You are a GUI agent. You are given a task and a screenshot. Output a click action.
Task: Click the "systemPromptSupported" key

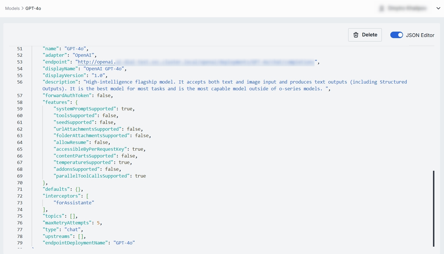click(85, 109)
